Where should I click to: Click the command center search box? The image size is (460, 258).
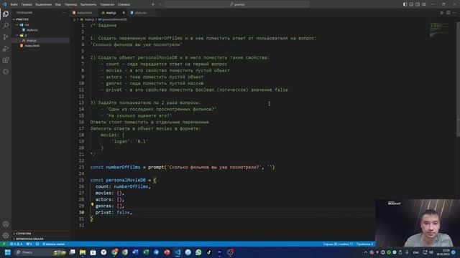click(x=237, y=4)
